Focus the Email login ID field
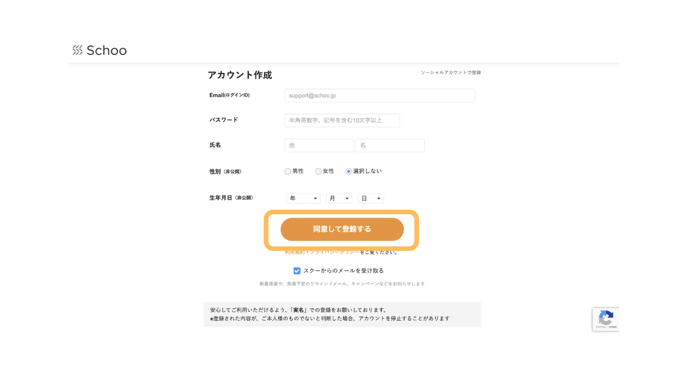 [x=380, y=96]
